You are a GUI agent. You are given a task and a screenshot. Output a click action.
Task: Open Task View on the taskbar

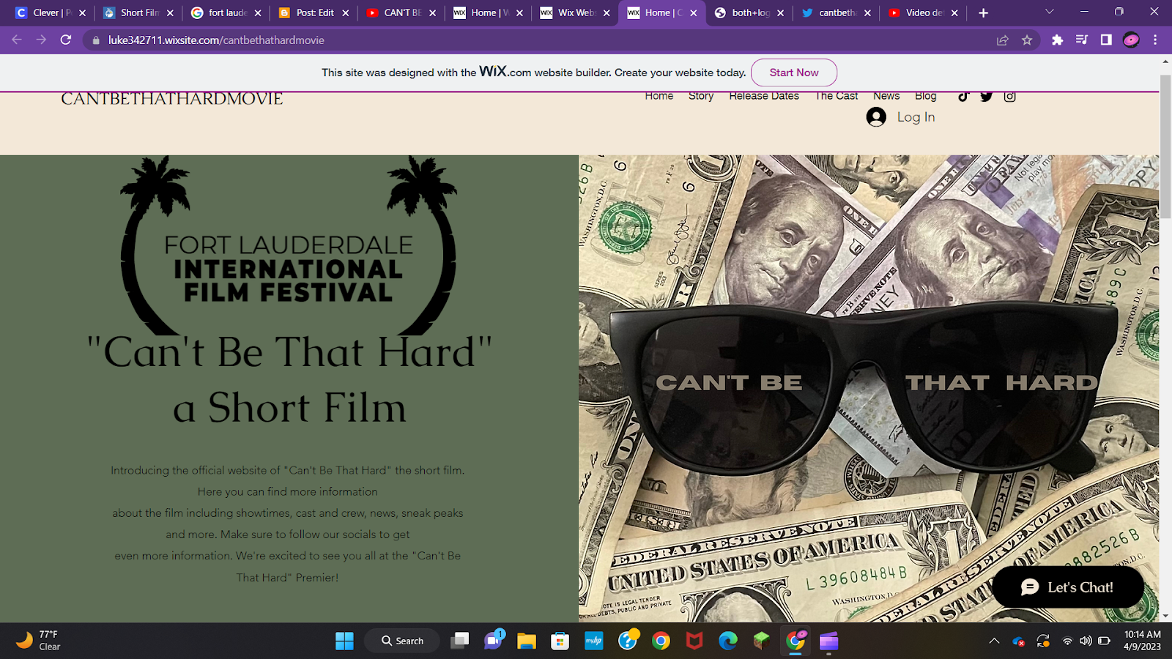pos(460,641)
